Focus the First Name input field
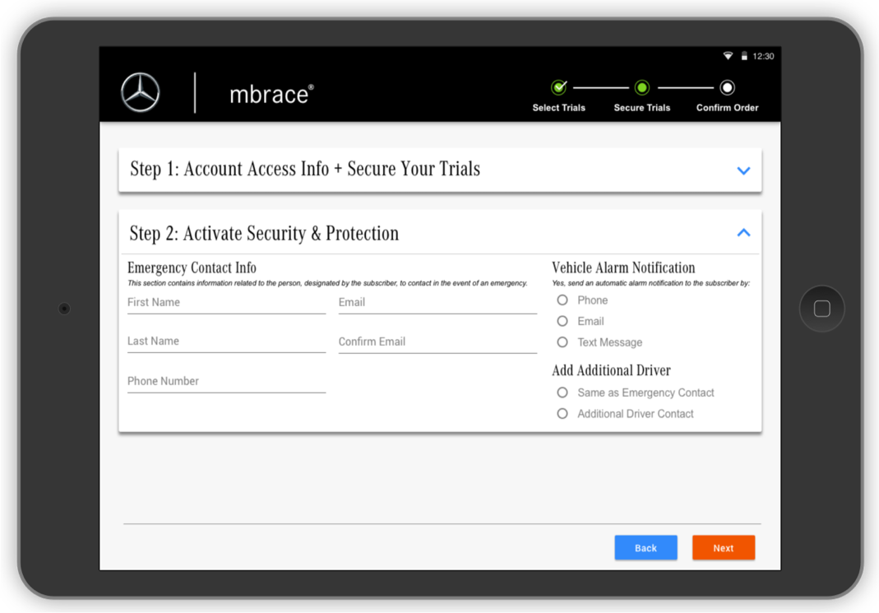The height and width of the screenshot is (613, 879). tap(226, 303)
